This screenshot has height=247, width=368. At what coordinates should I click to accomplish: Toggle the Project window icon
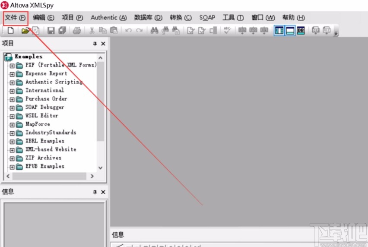coord(279,31)
